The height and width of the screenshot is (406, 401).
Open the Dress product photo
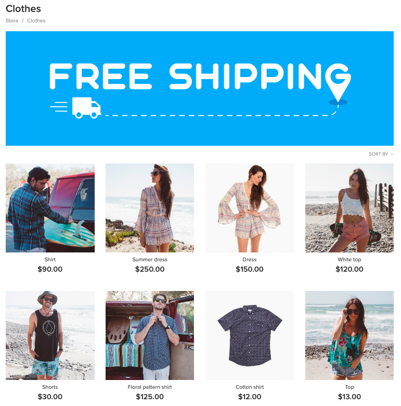pos(250,208)
